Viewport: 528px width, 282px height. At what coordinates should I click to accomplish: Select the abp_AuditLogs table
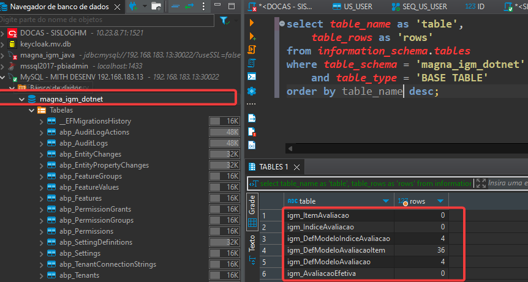[x=83, y=143]
